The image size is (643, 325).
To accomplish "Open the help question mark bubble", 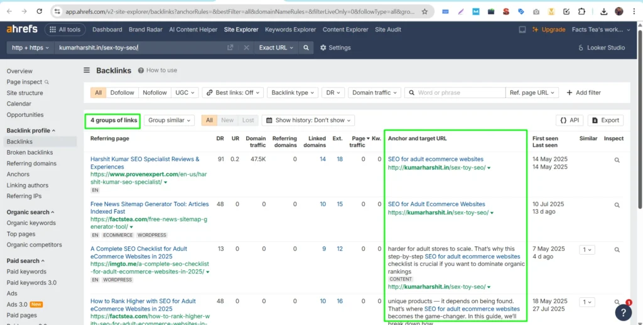I will (x=624, y=312).
